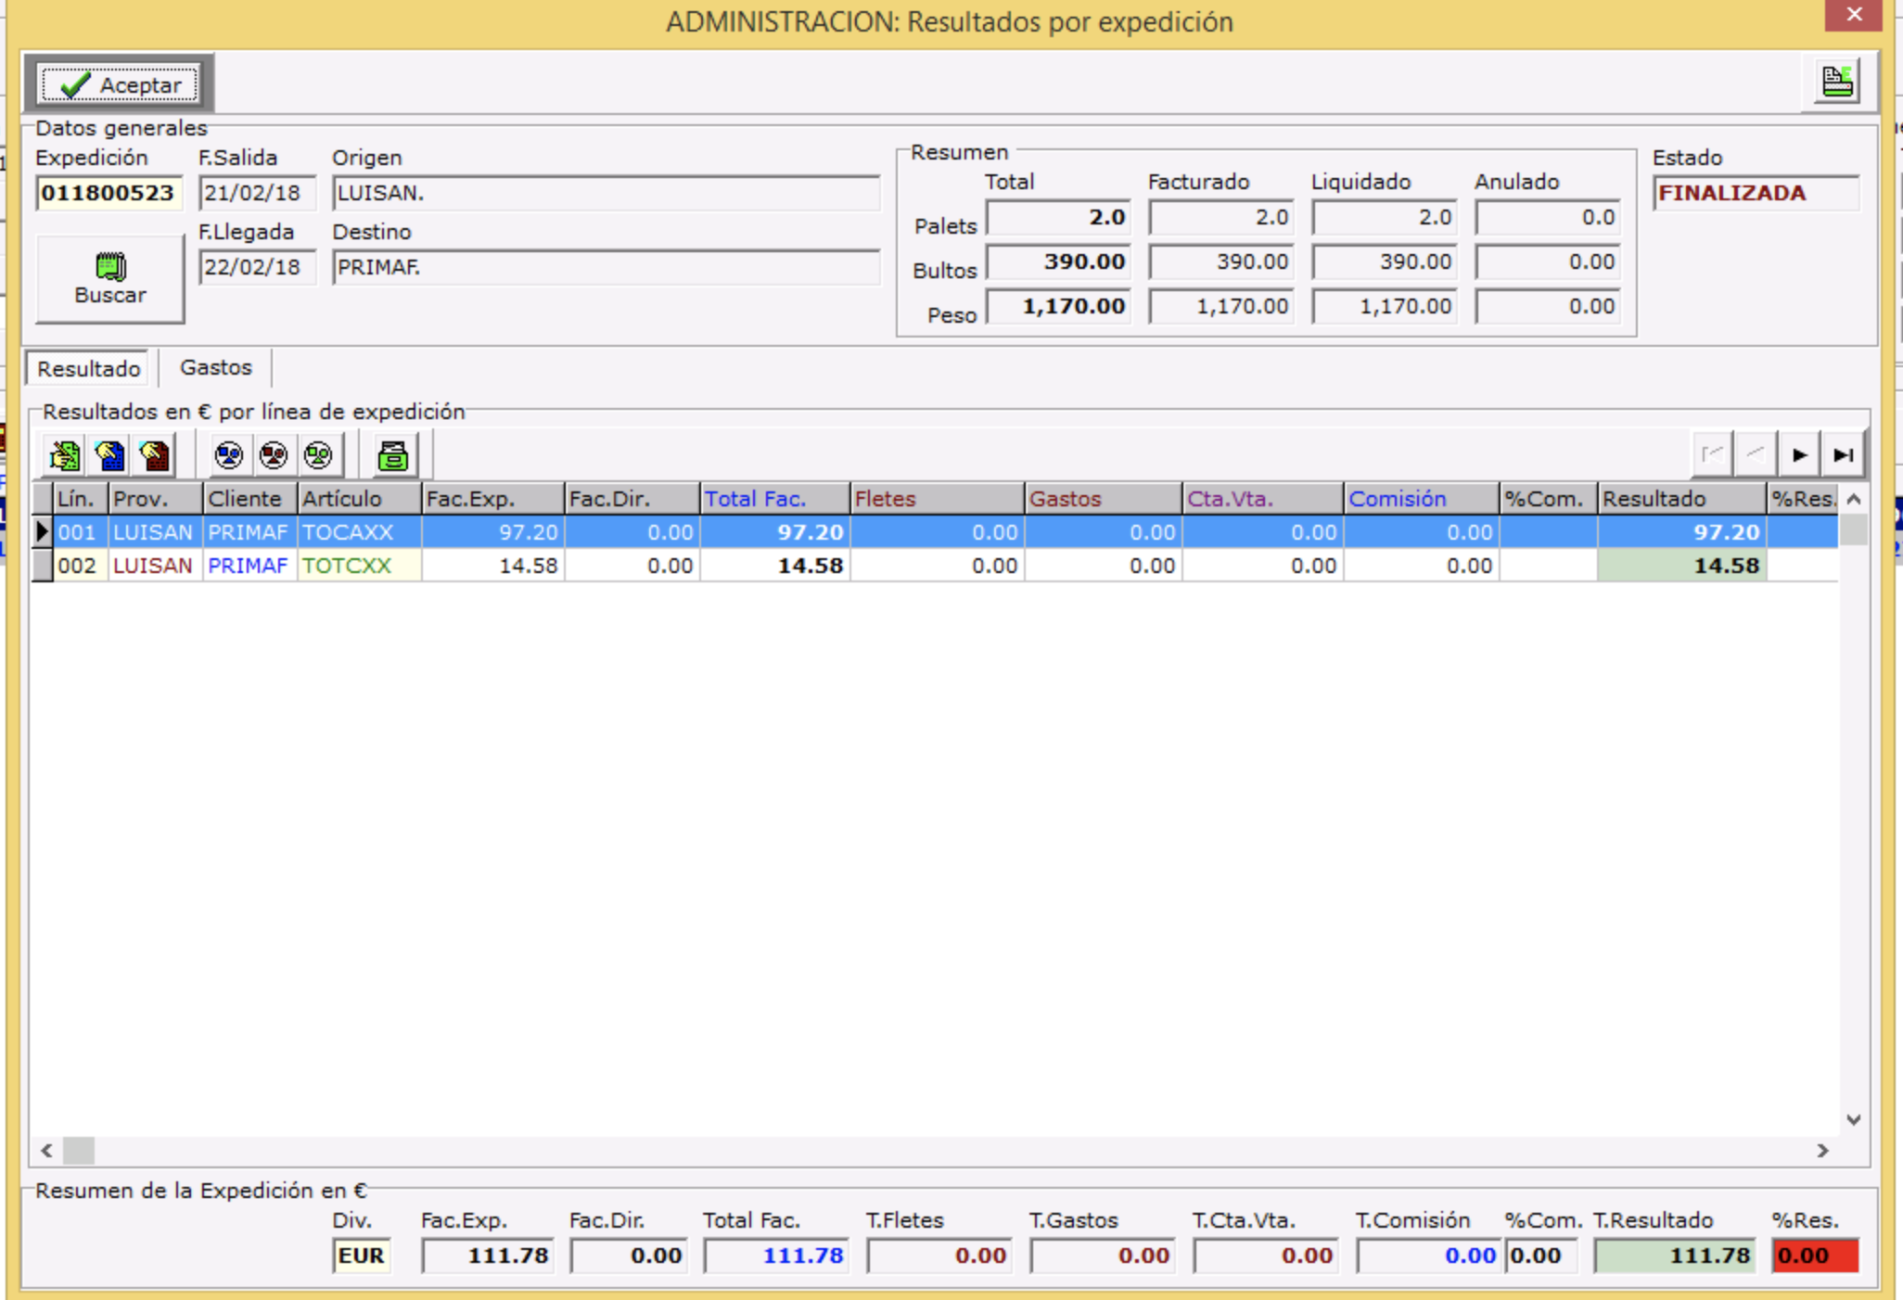Go to next record arrow

pos(1799,455)
